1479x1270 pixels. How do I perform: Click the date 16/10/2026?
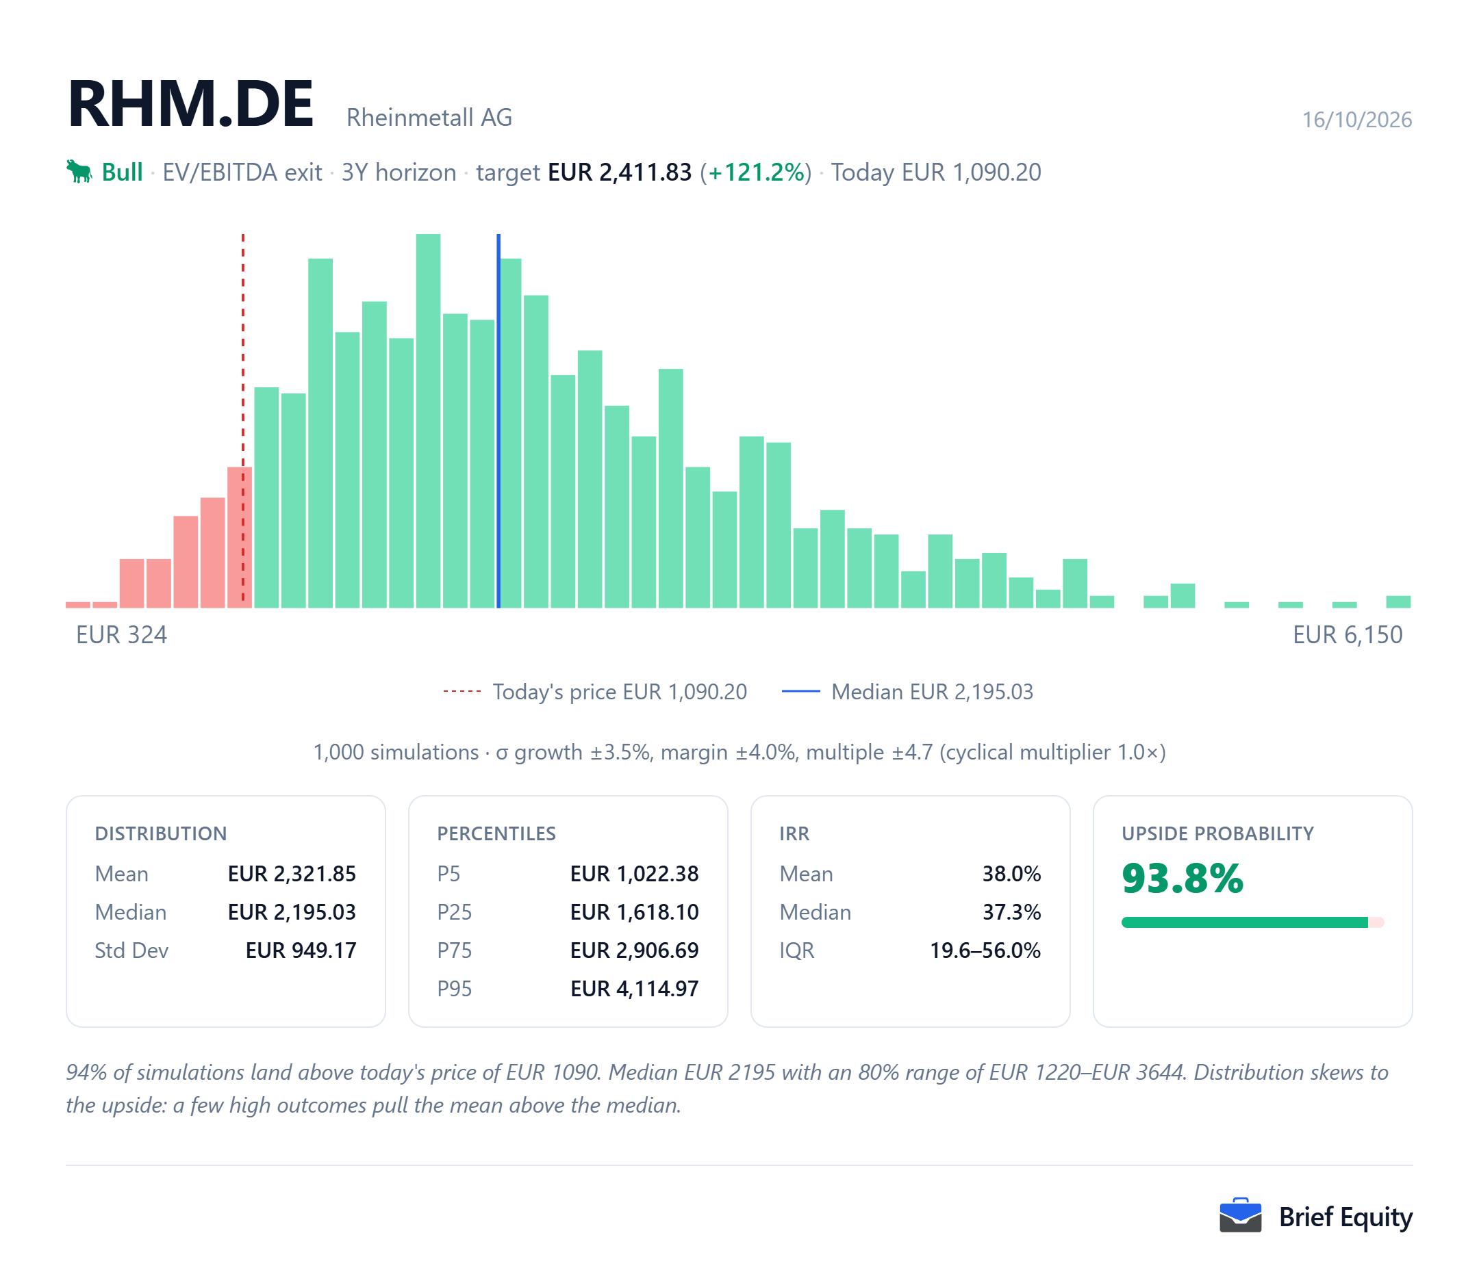tap(1357, 119)
